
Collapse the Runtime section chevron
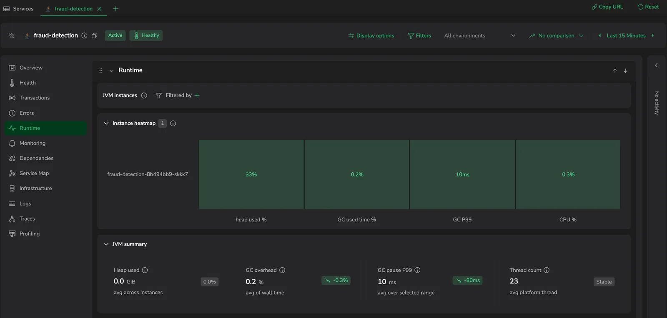click(111, 71)
